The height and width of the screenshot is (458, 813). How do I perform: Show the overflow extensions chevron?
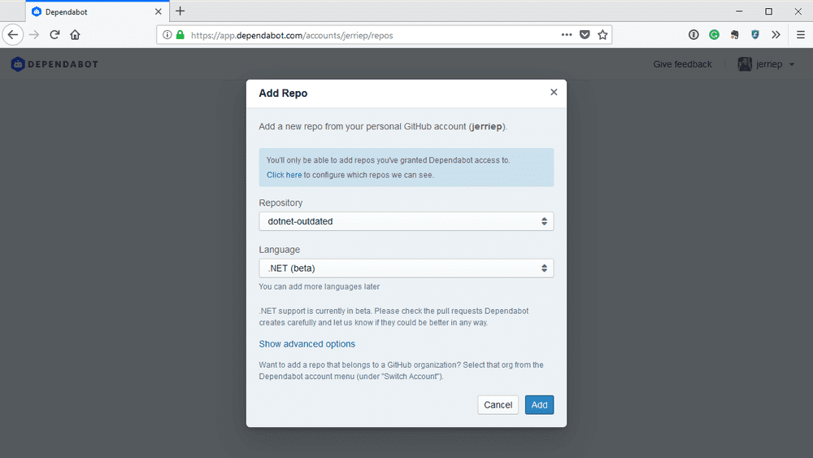pos(776,35)
